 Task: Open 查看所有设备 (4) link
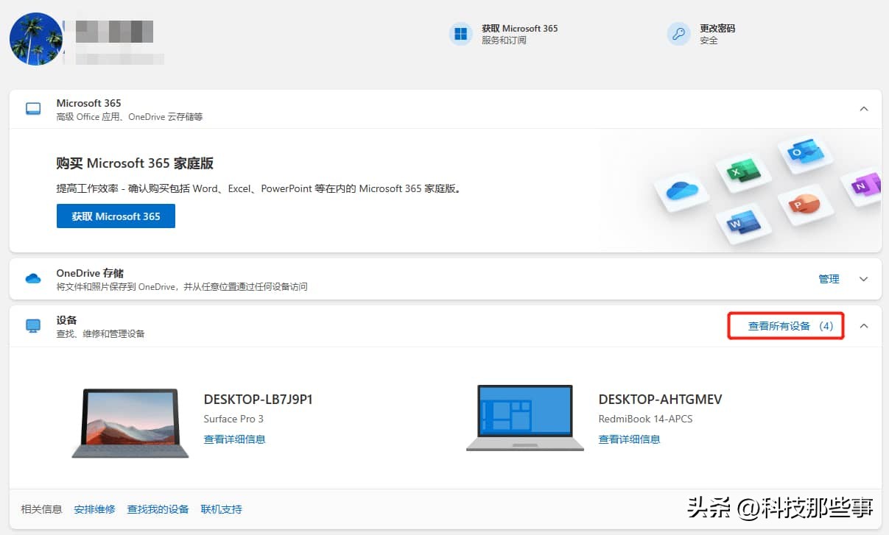(x=785, y=325)
